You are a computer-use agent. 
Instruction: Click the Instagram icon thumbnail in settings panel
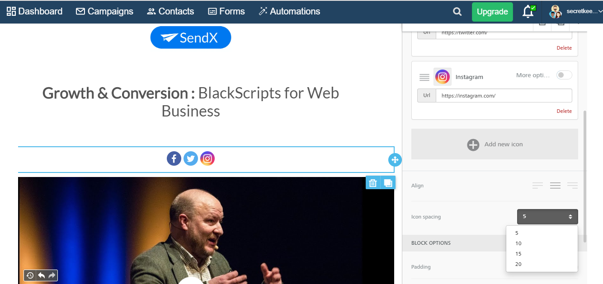(x=443, y=77)
